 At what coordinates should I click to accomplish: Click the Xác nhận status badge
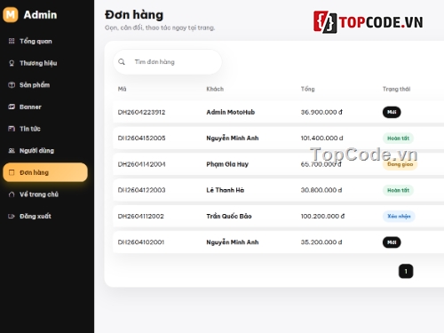tap(399, 217)
